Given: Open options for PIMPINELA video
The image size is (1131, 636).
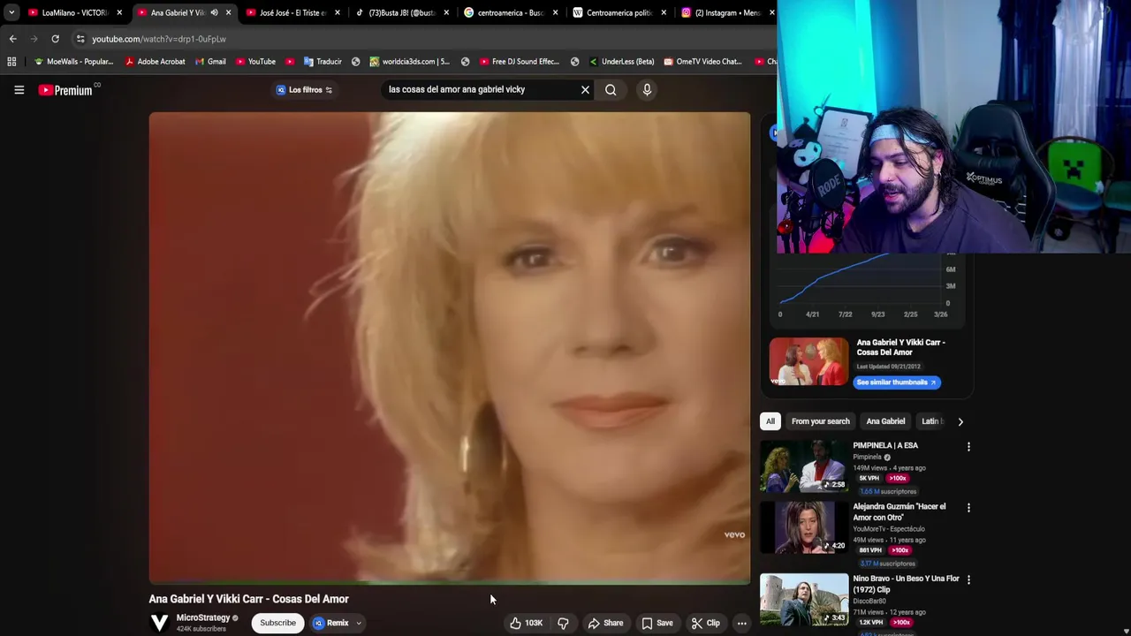Looking at the screenshot, I should (968, 447).
